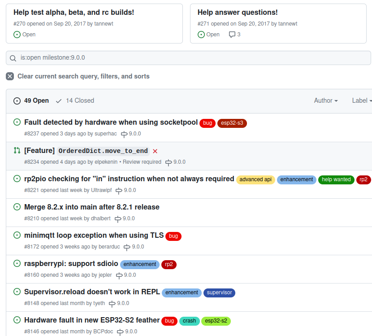This screenshot has height=336, width=372.
Task: Click the failed checks red X icon
Action: 155,151
